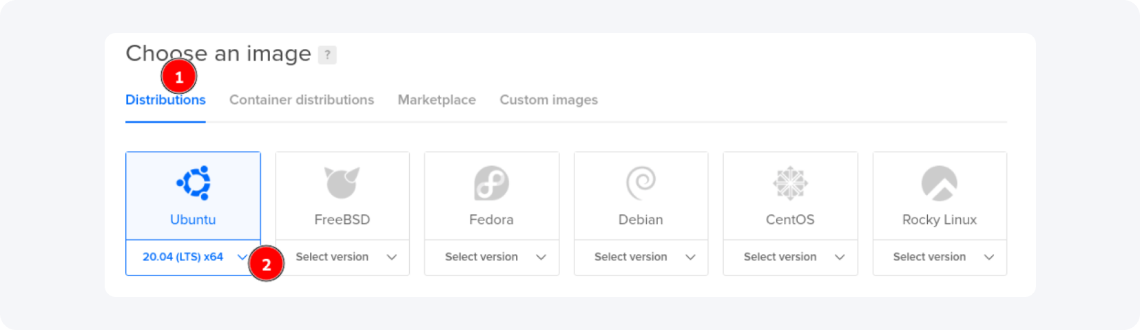This screenshot has height=330, width=1140.
Task: Go to the Marketplace tab
Action: click(x=437, y=100)
